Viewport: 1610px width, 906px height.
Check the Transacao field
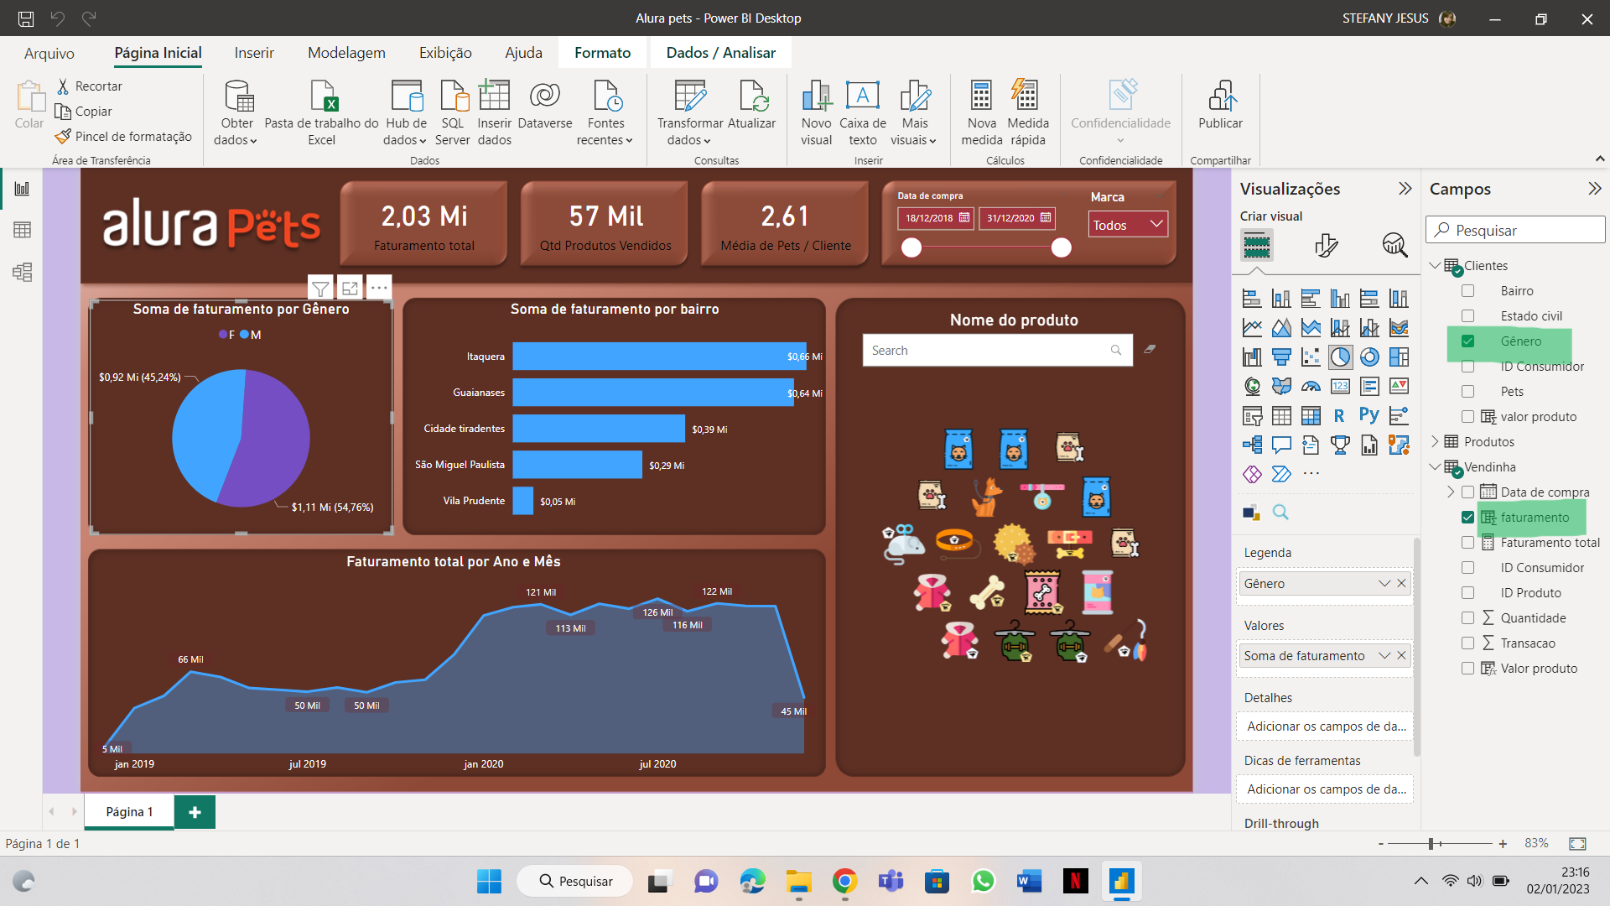(1467, 643)
